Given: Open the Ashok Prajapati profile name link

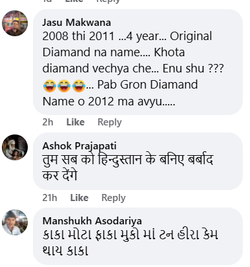Looking at the screenshot, I should click(x=79, y=146).
